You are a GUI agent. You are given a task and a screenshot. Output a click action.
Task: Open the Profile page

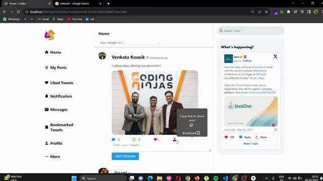coord(53,143)
